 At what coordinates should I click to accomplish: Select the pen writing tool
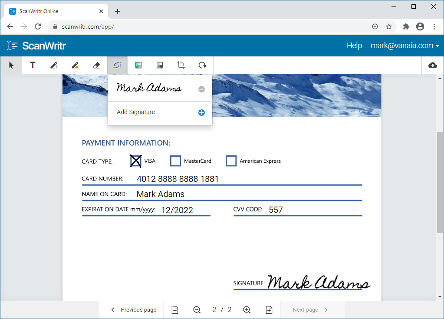[54, 65]
